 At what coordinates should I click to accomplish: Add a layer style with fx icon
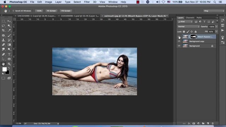[189, 123]
